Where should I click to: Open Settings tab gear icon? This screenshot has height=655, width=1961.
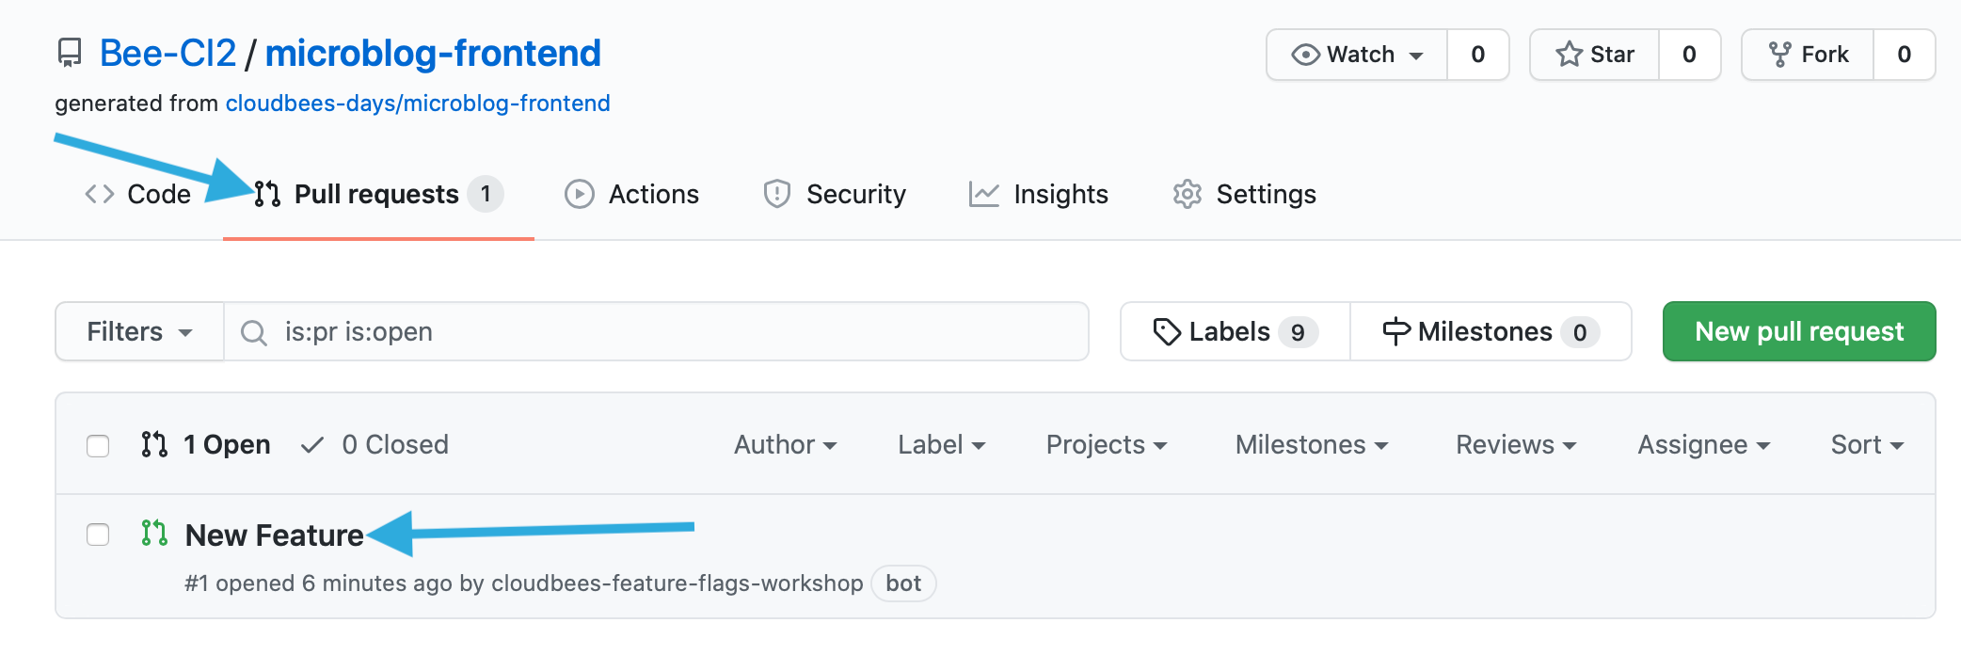point(1188,194)
